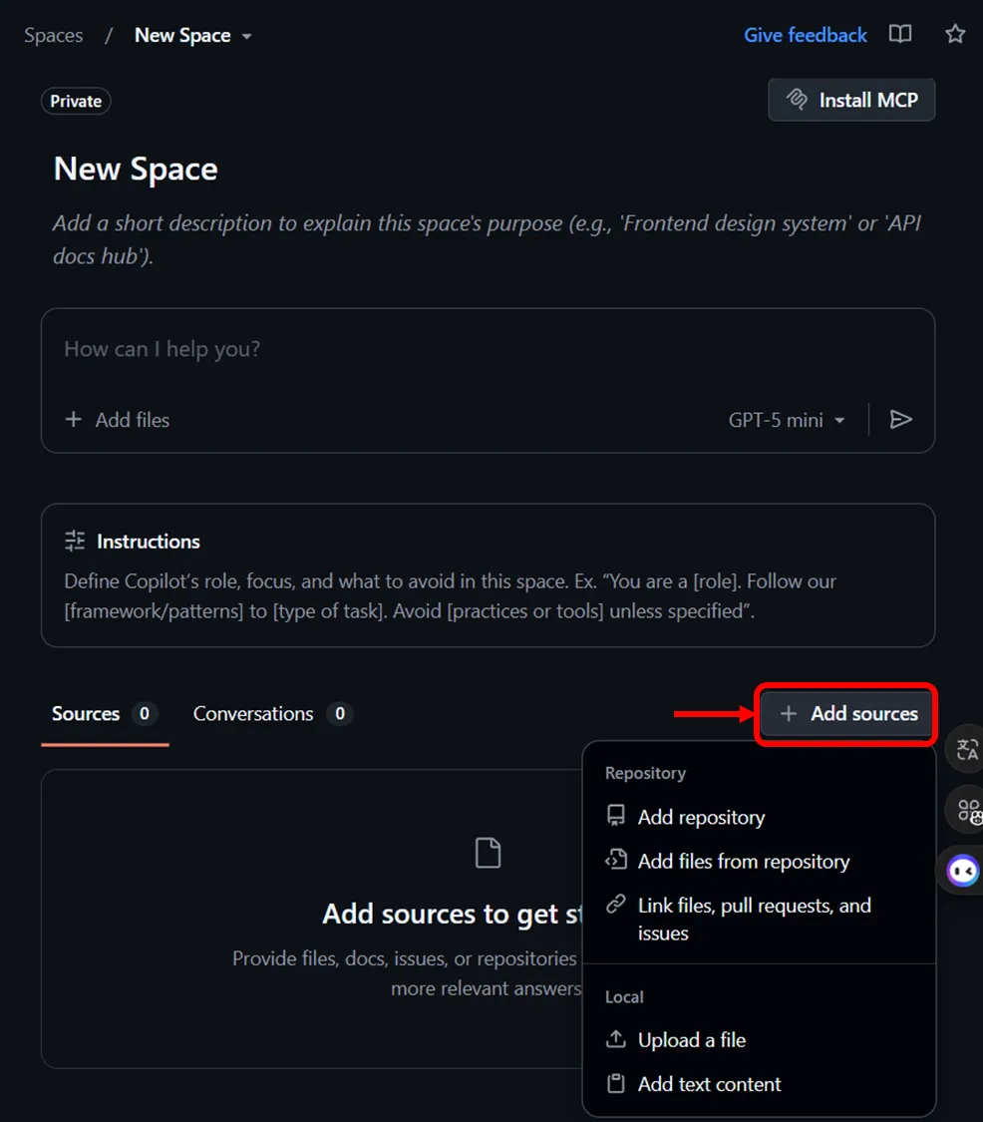Select Add files from repository
Viewport: 983px width, 1122px height.
tap(743, 862)
